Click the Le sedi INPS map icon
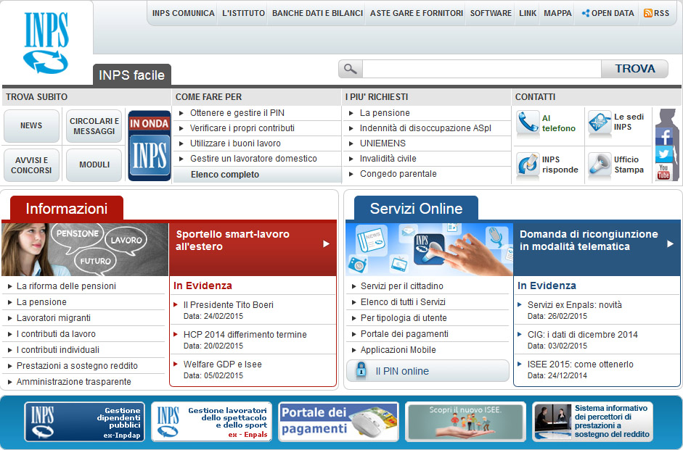This screenshot has height=450, width=683. coord(600,122)
